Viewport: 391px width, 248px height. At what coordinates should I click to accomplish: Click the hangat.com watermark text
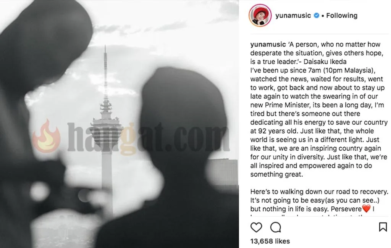point(149,137)
